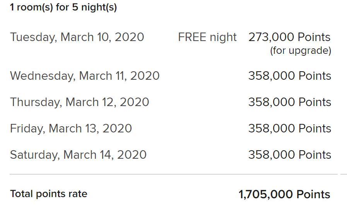Click the word 'March' in the Tuesday row

(77, 37)
